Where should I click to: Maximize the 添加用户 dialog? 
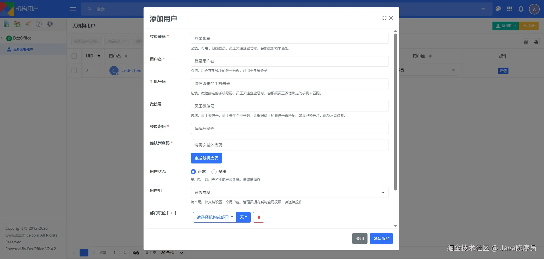(384, 18)
